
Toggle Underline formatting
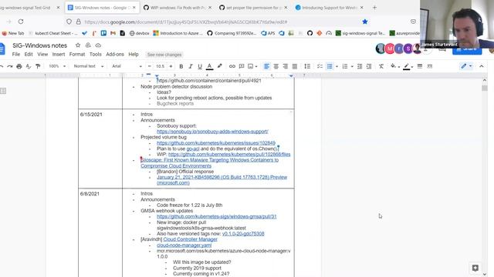click(200, 66)
